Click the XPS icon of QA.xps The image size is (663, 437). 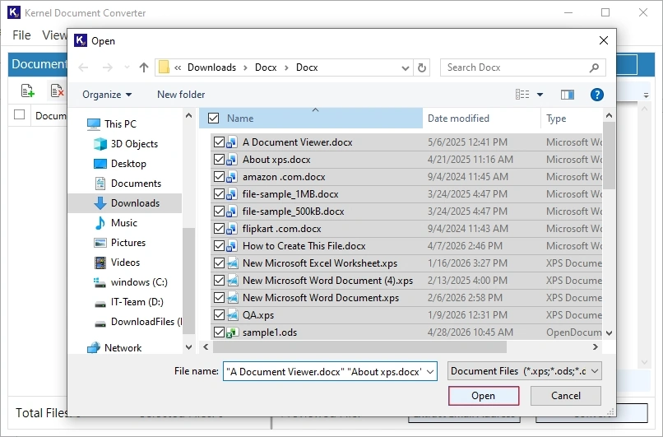coord(232,315)
